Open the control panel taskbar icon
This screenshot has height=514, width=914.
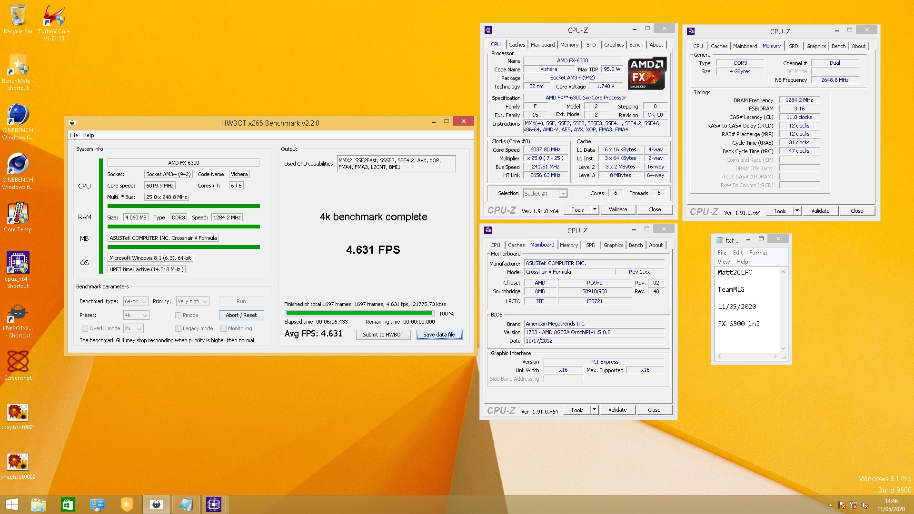point(97,504)
